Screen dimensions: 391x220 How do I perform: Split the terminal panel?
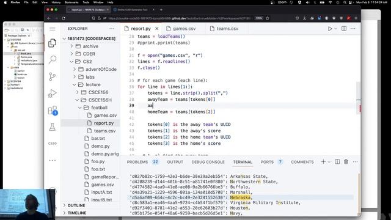tap(337, 161)
